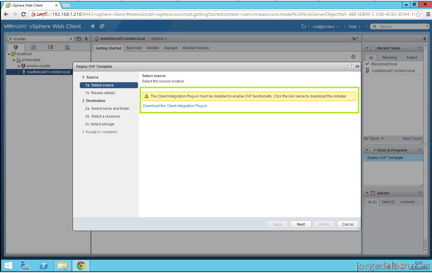The image size is (432, 273).
Task: Switch to Storage inventory view
Action: point(50,47)
